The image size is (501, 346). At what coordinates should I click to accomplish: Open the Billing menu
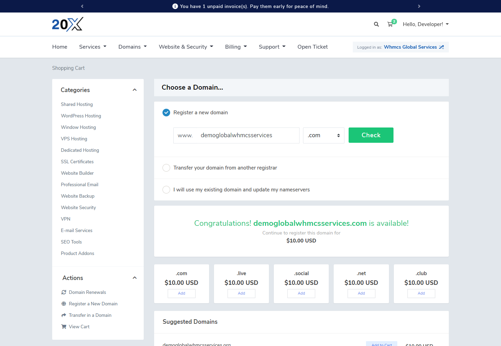(236, 47)
